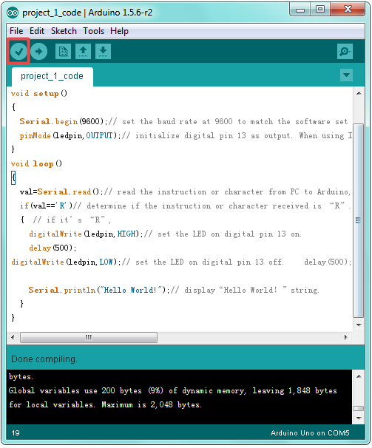Click the digitalWrite(ledpin,LOW) line
This screenshot has width=372, height=448.
point(181,262)
